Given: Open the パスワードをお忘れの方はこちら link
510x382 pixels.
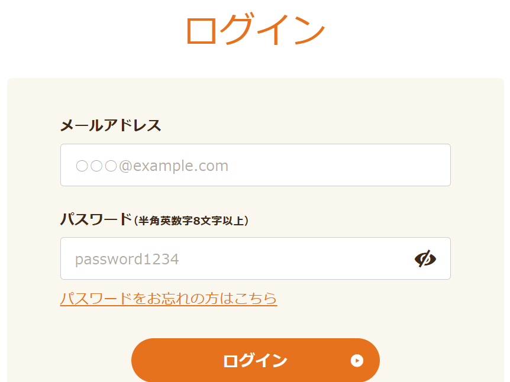Looking at the screenshot, I should coord(169,298).
